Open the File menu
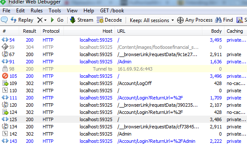The image size is (247, 156). coord(6,11)
